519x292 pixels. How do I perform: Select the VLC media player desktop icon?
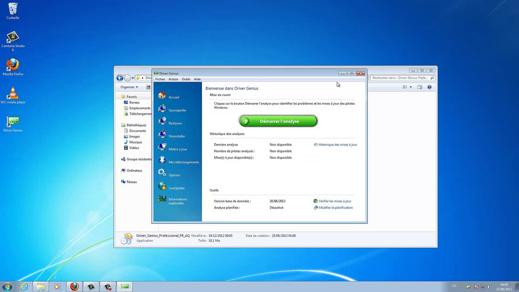tap(13, 95)
